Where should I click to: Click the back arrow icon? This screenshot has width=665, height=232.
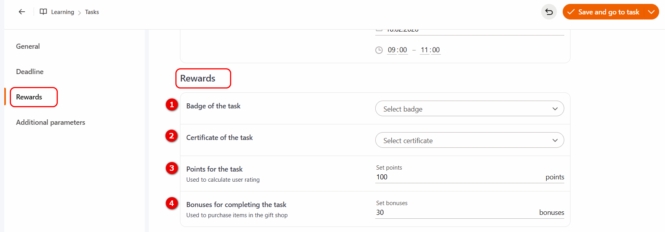22,12
